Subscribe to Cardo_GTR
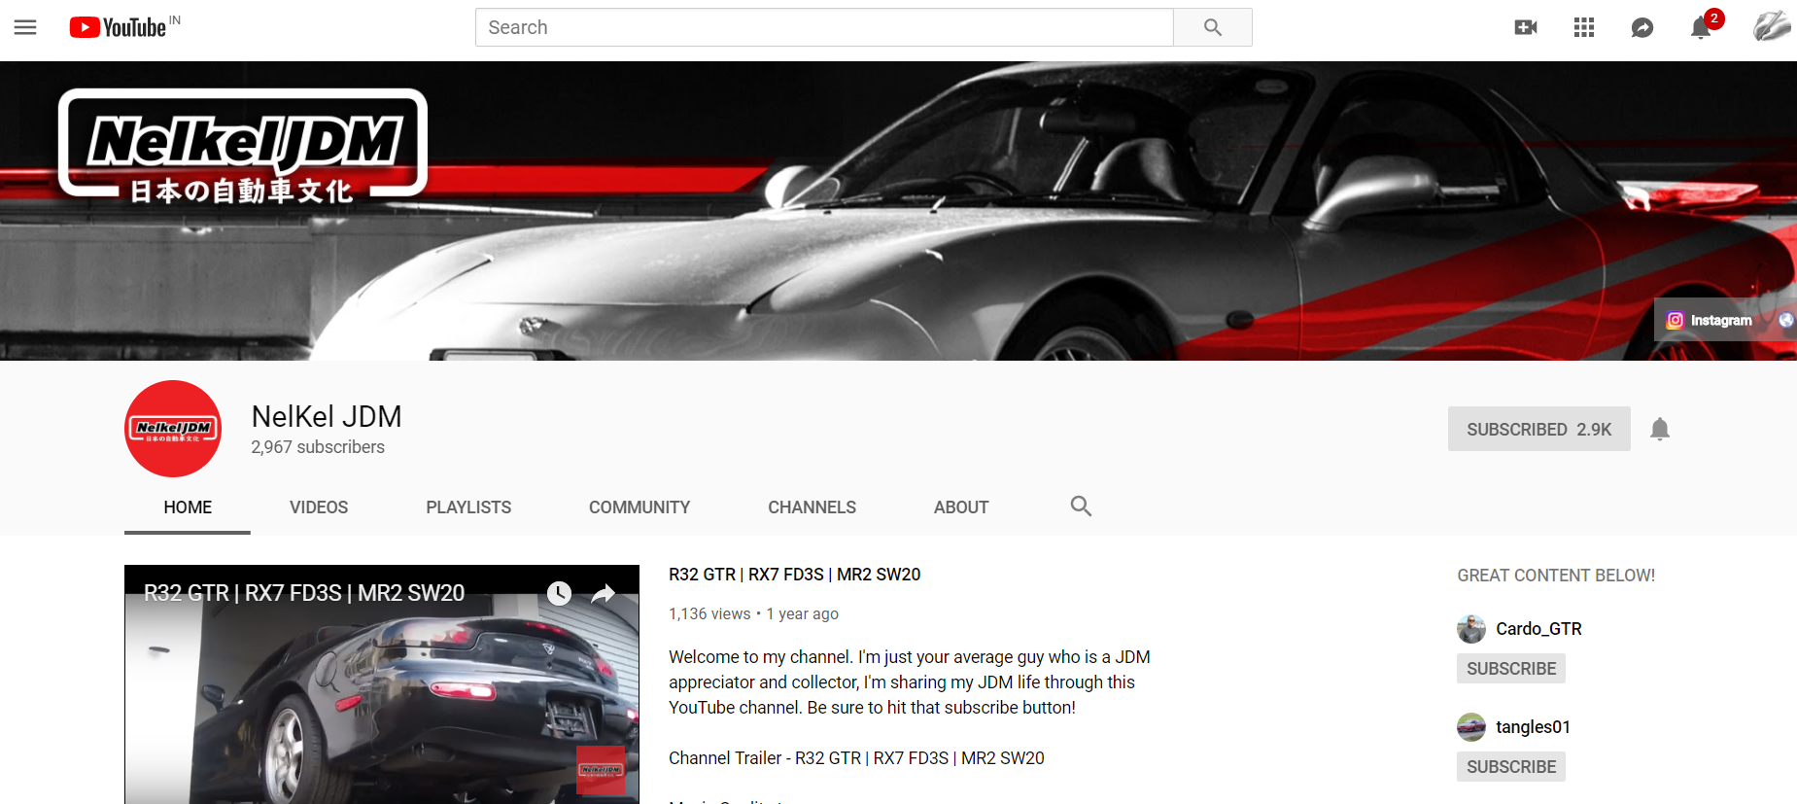The image size is (1797, 804). tap(1511, 669)
